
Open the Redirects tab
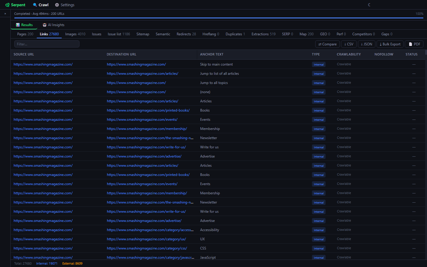tap(186, 34)
